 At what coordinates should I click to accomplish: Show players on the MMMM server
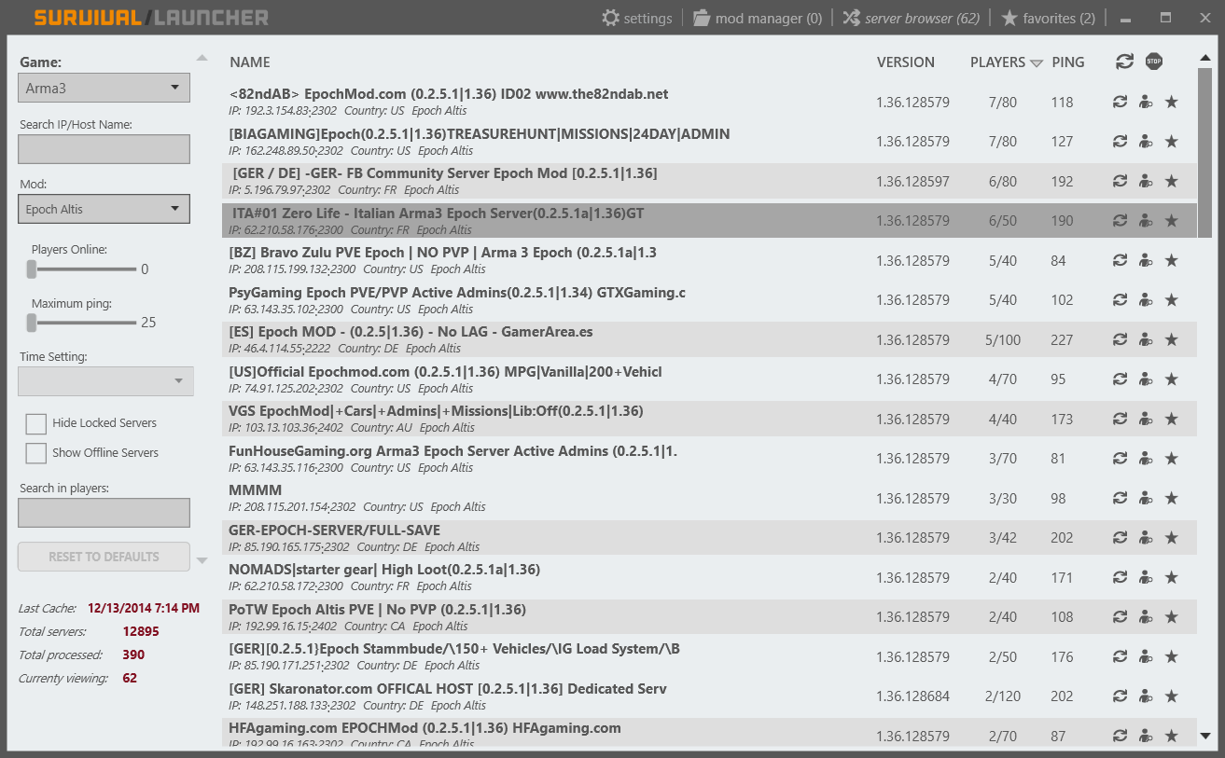pyautogui.click(x=1146, y=498)
